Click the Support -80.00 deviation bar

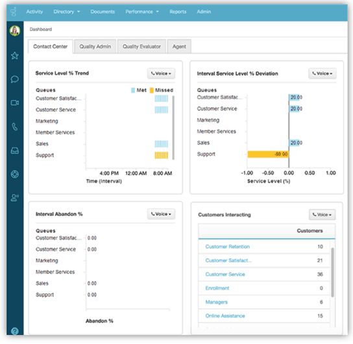pyautogui.click(x=268, y=154)
